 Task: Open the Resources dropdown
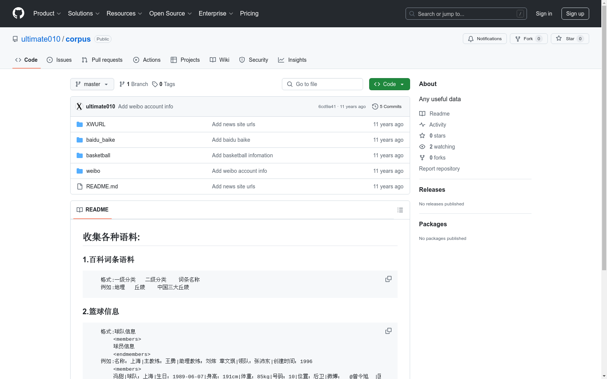tap(124, 13)
